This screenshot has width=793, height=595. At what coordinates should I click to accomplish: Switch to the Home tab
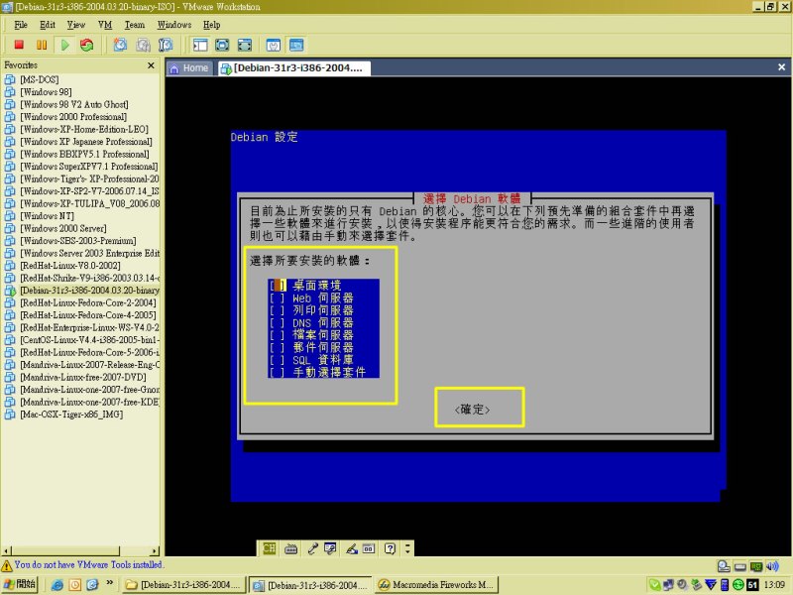[x=189, y=68]
